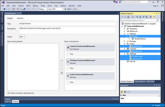Click Sign in link
165x107 pixels.
156,6
